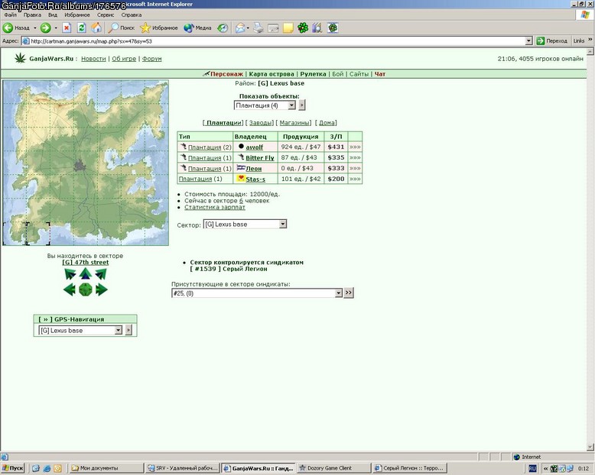
Task: Expand the Плантация (4) objects dropdown
Action: (291, 105)
